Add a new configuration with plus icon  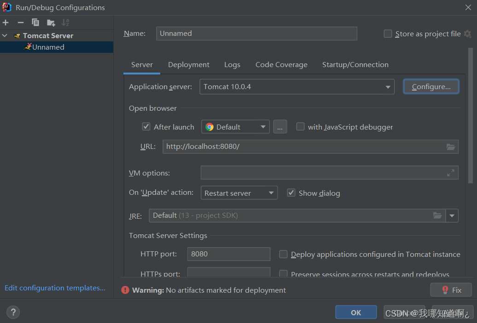6,23
